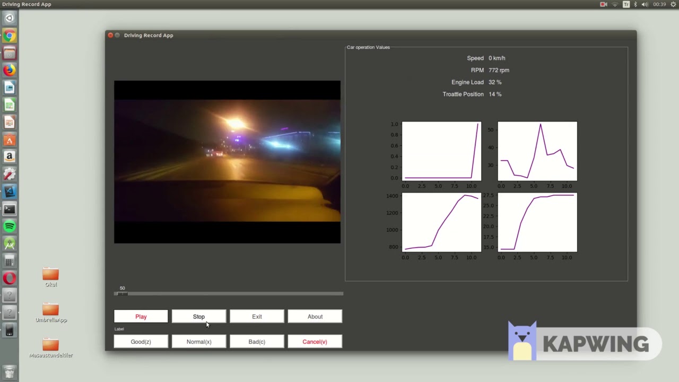Open Android Studio from the dock

(x=9, y=244)
